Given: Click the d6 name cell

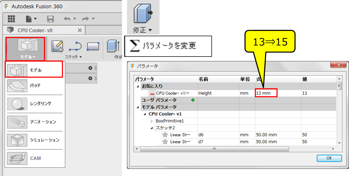Looking at the screenshot, I should pos(218,135).
